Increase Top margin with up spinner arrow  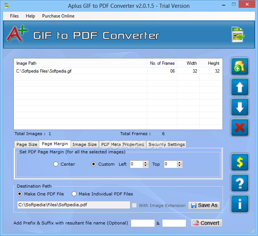pyautogui.click(x=180, y=163)
